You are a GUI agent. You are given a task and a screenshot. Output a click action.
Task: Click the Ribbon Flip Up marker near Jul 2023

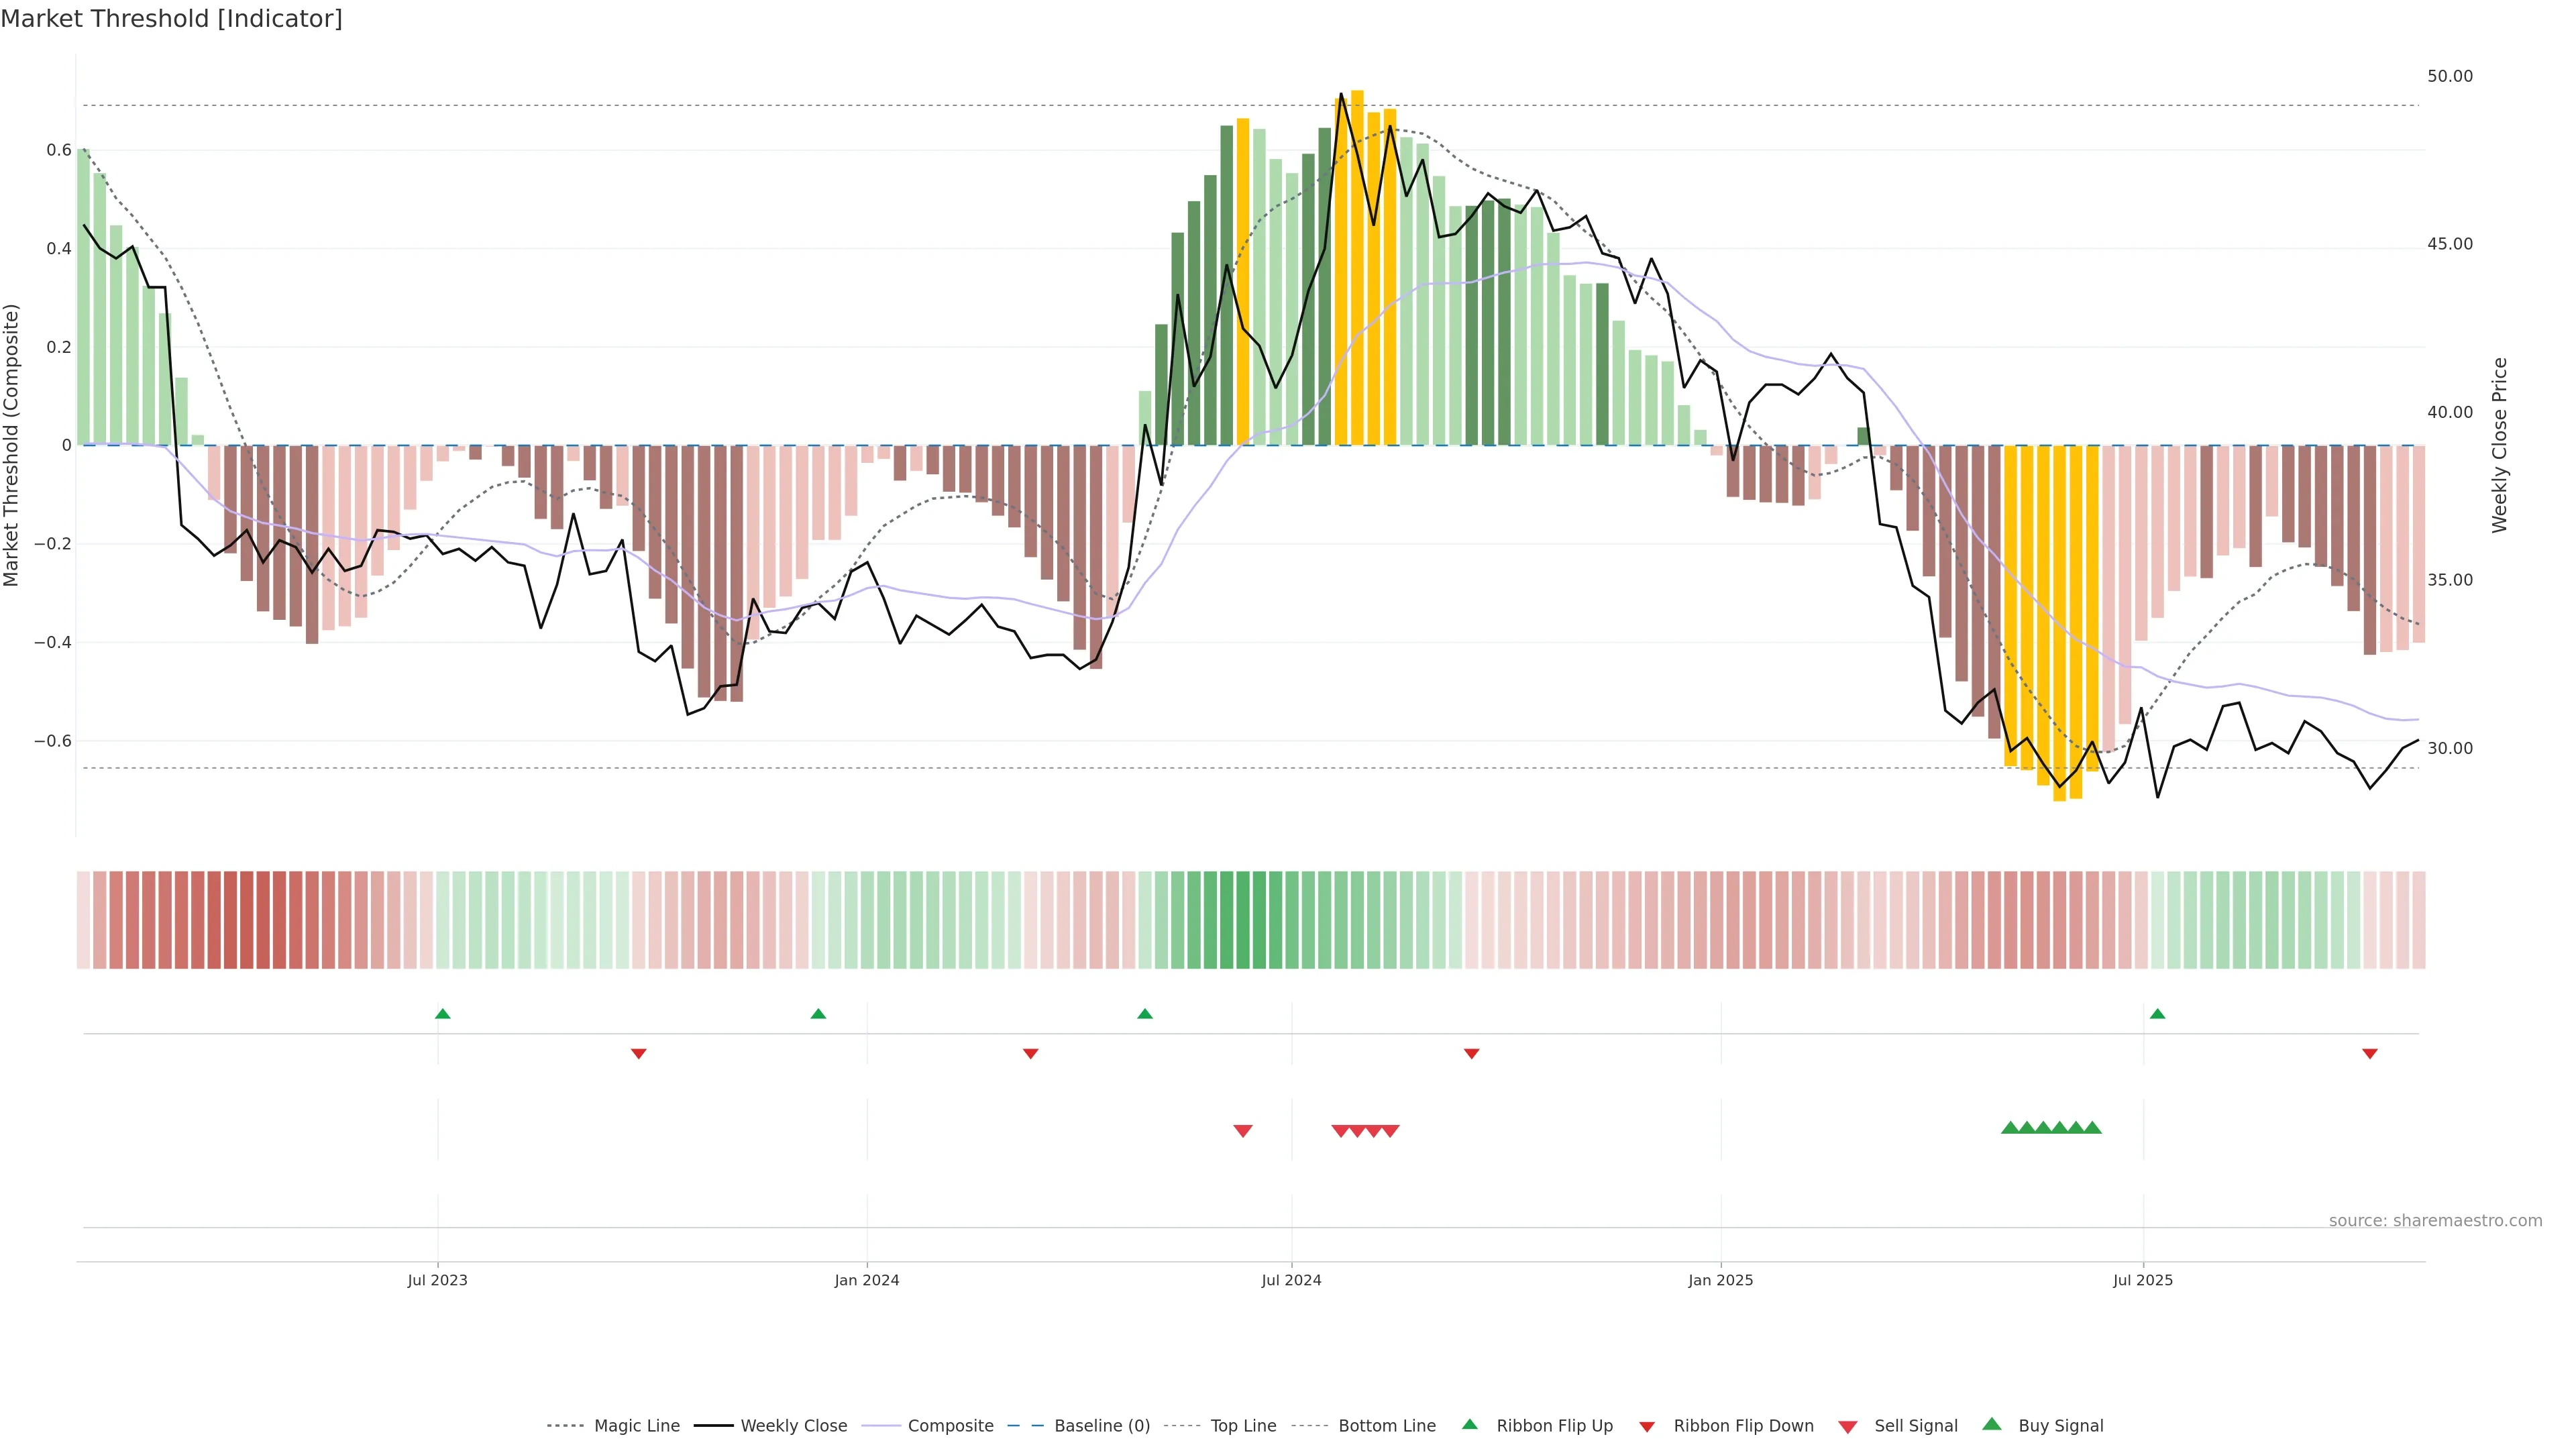coord(443,1014)
